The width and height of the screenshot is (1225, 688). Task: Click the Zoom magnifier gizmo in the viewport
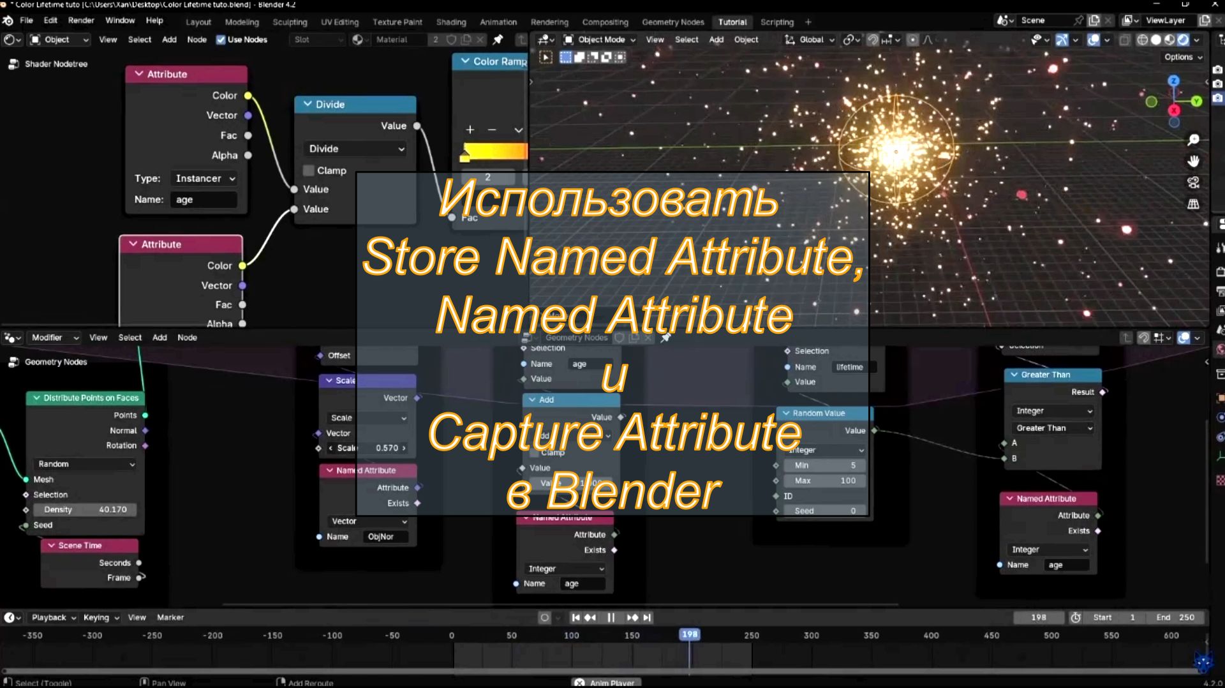[x=1194, y=140]
